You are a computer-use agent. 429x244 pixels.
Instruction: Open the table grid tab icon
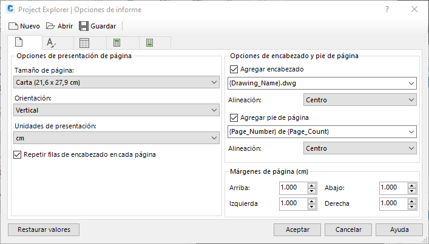(x=84, y=43)
